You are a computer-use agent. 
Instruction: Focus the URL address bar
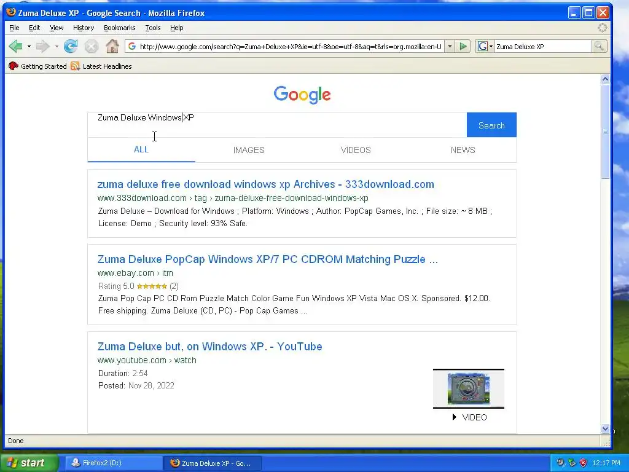click(290, 47)
